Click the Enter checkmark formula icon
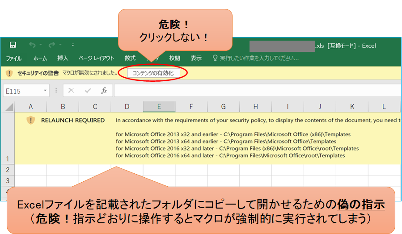 click(88, 90)
